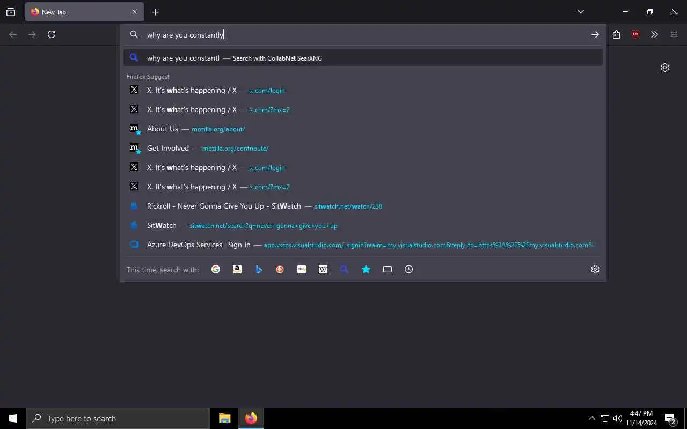Screen dimensions: 687x429
Task: Expand the More tools overflow chevron
Action: (x=655, y=34)
